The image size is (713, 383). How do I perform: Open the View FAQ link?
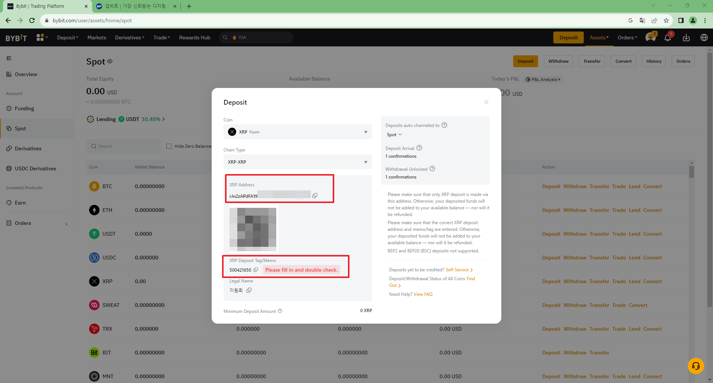pyautogui.click(x=423, y=294)
